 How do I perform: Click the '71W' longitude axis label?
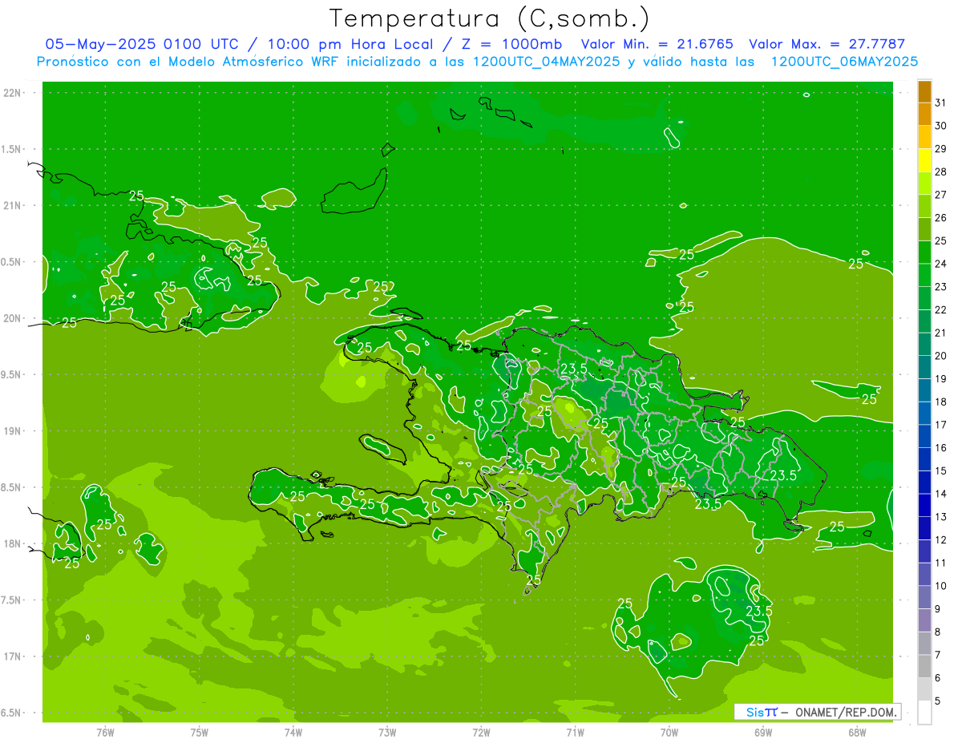575,732
